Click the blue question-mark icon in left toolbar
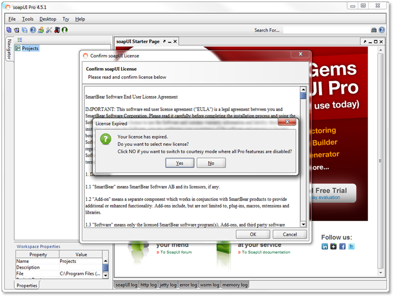The width and height of the screenshot is (394, 297). click(x=33, y=30)
